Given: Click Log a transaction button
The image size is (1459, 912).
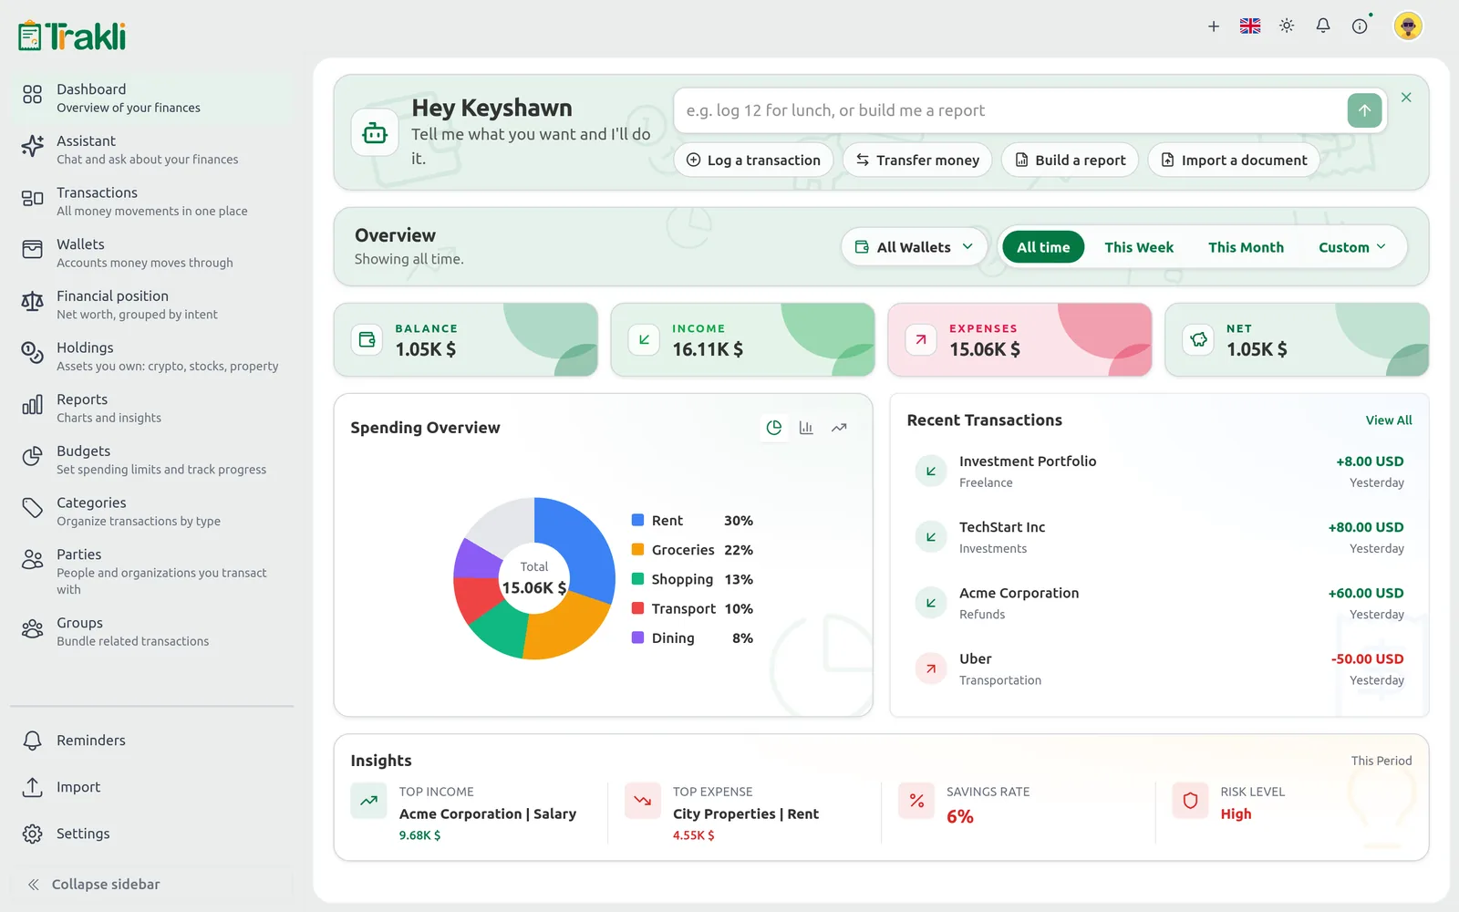Looking at the screenshot, I should [x=753, y=160].
